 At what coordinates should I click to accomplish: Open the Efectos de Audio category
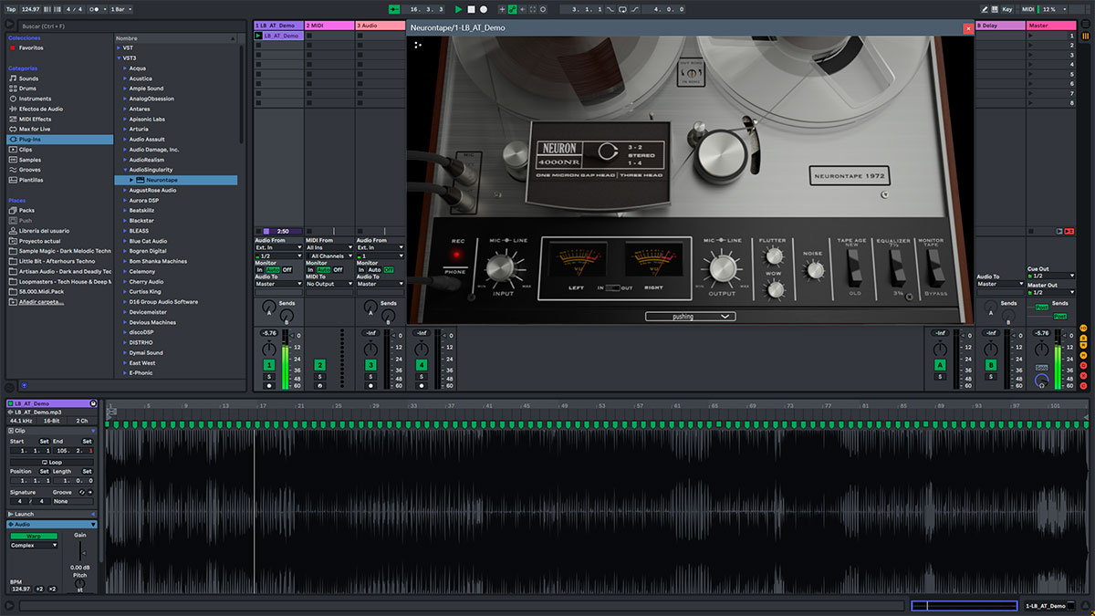pos(41,109)
